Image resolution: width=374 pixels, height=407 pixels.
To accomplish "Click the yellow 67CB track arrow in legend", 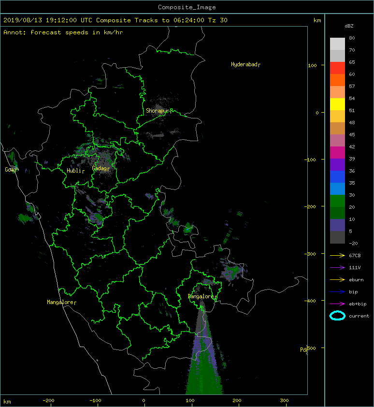I will [337, 256].
